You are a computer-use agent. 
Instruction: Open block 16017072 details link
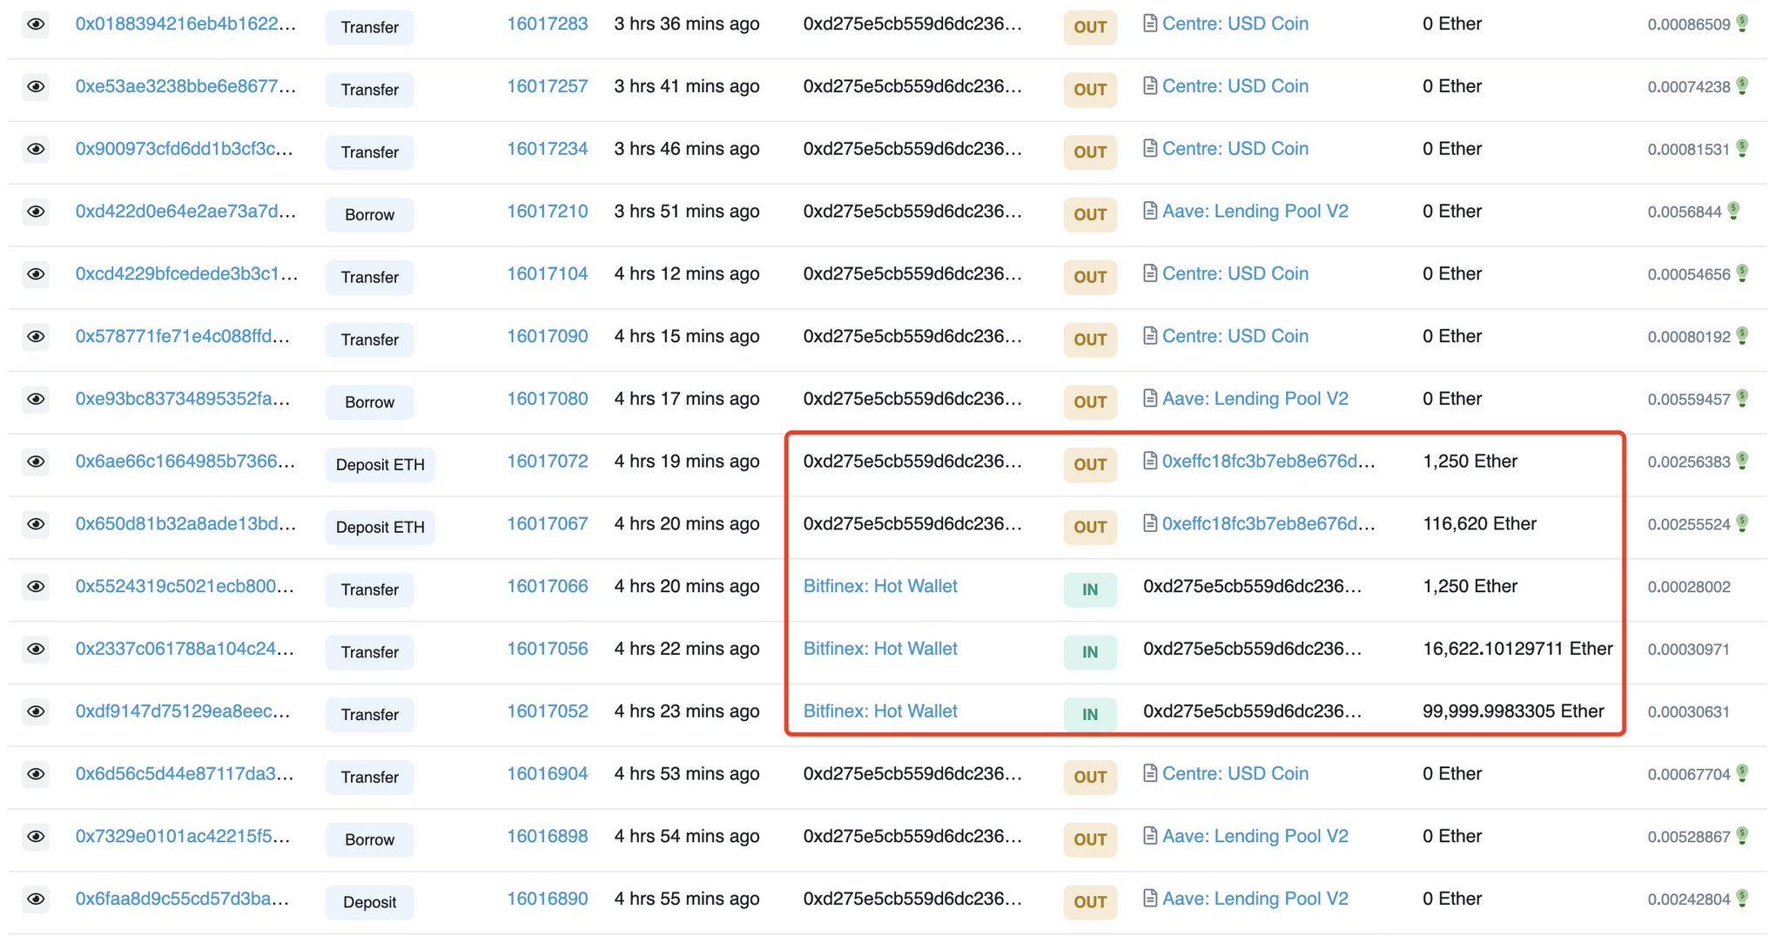[x=548, y=461]
